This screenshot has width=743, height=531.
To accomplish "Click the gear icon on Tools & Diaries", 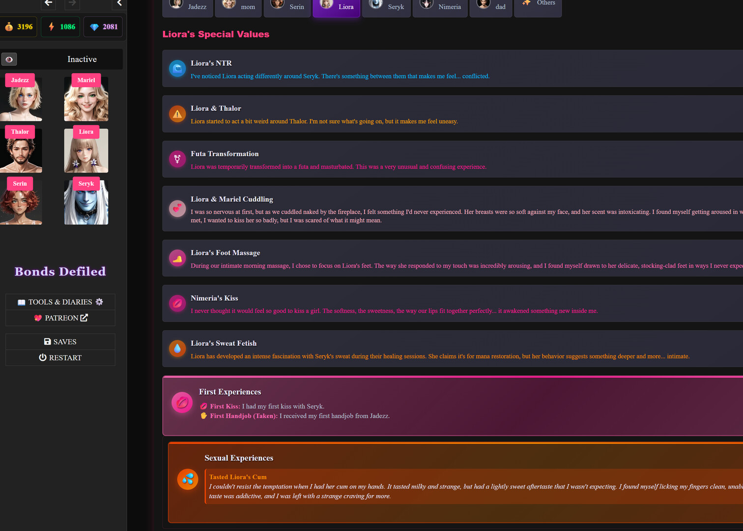I will [99, 302].
